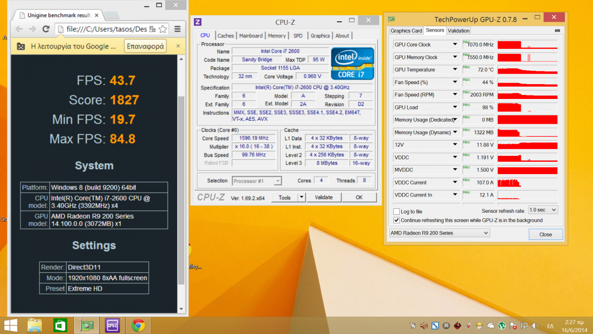The image size is (593, 334).
Task: Switch to the Caches tab in CPU-Z
Action: tap(226, 36)
